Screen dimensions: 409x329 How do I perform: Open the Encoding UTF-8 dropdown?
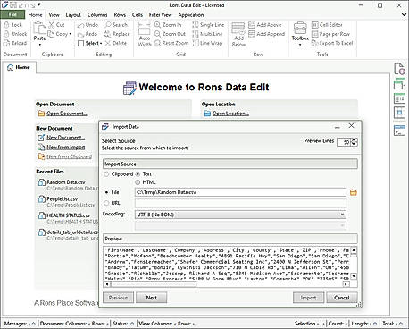(240, 215)
